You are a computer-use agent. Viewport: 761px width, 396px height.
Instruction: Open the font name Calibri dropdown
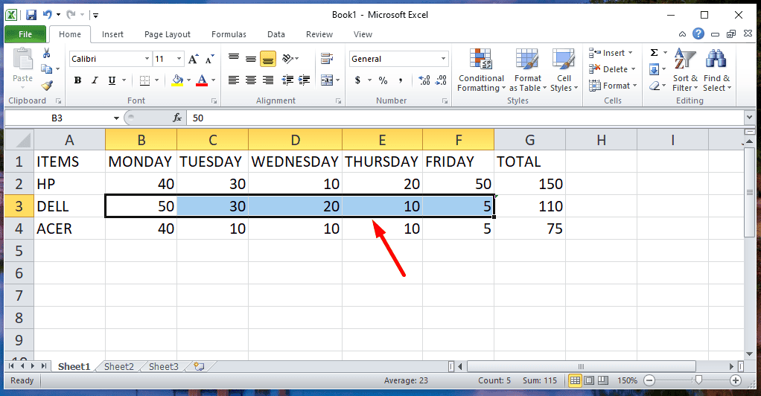pyautogui.click(x=146, y=59)
